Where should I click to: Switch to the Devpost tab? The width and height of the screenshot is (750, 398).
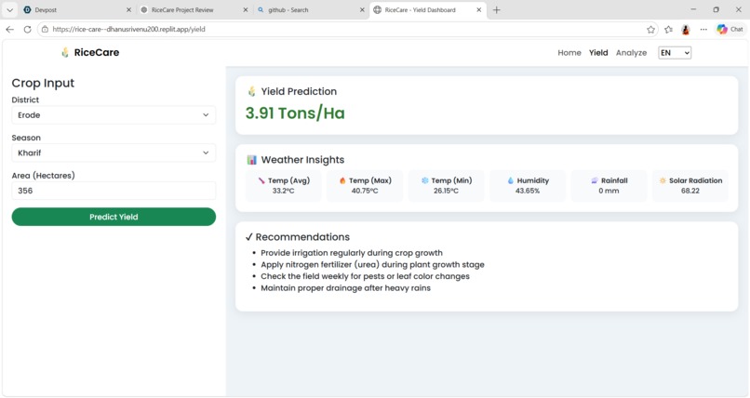pos(76,9)
